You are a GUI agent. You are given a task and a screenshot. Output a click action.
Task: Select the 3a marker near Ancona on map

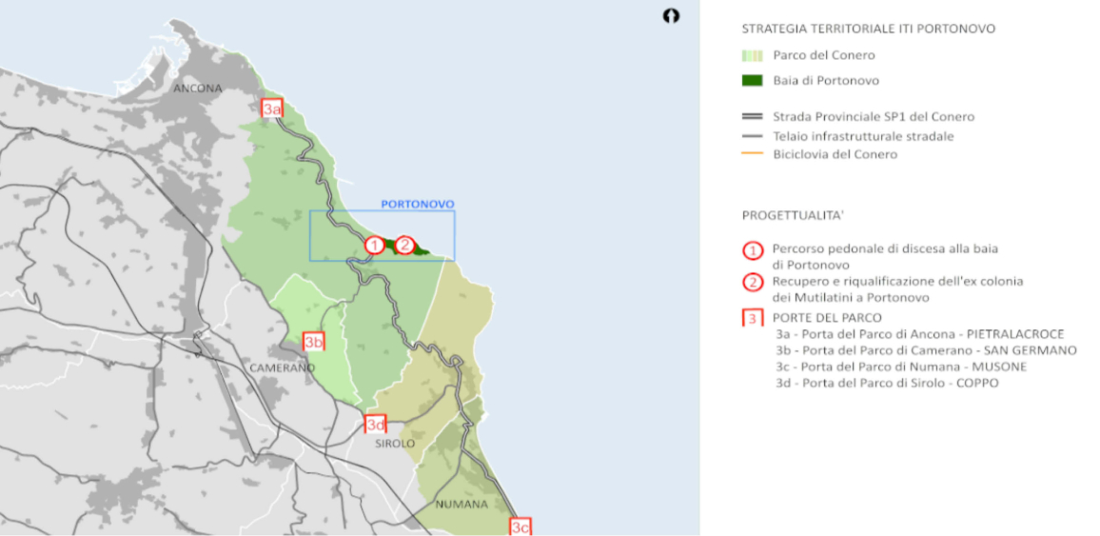click(x=272, y=109)
